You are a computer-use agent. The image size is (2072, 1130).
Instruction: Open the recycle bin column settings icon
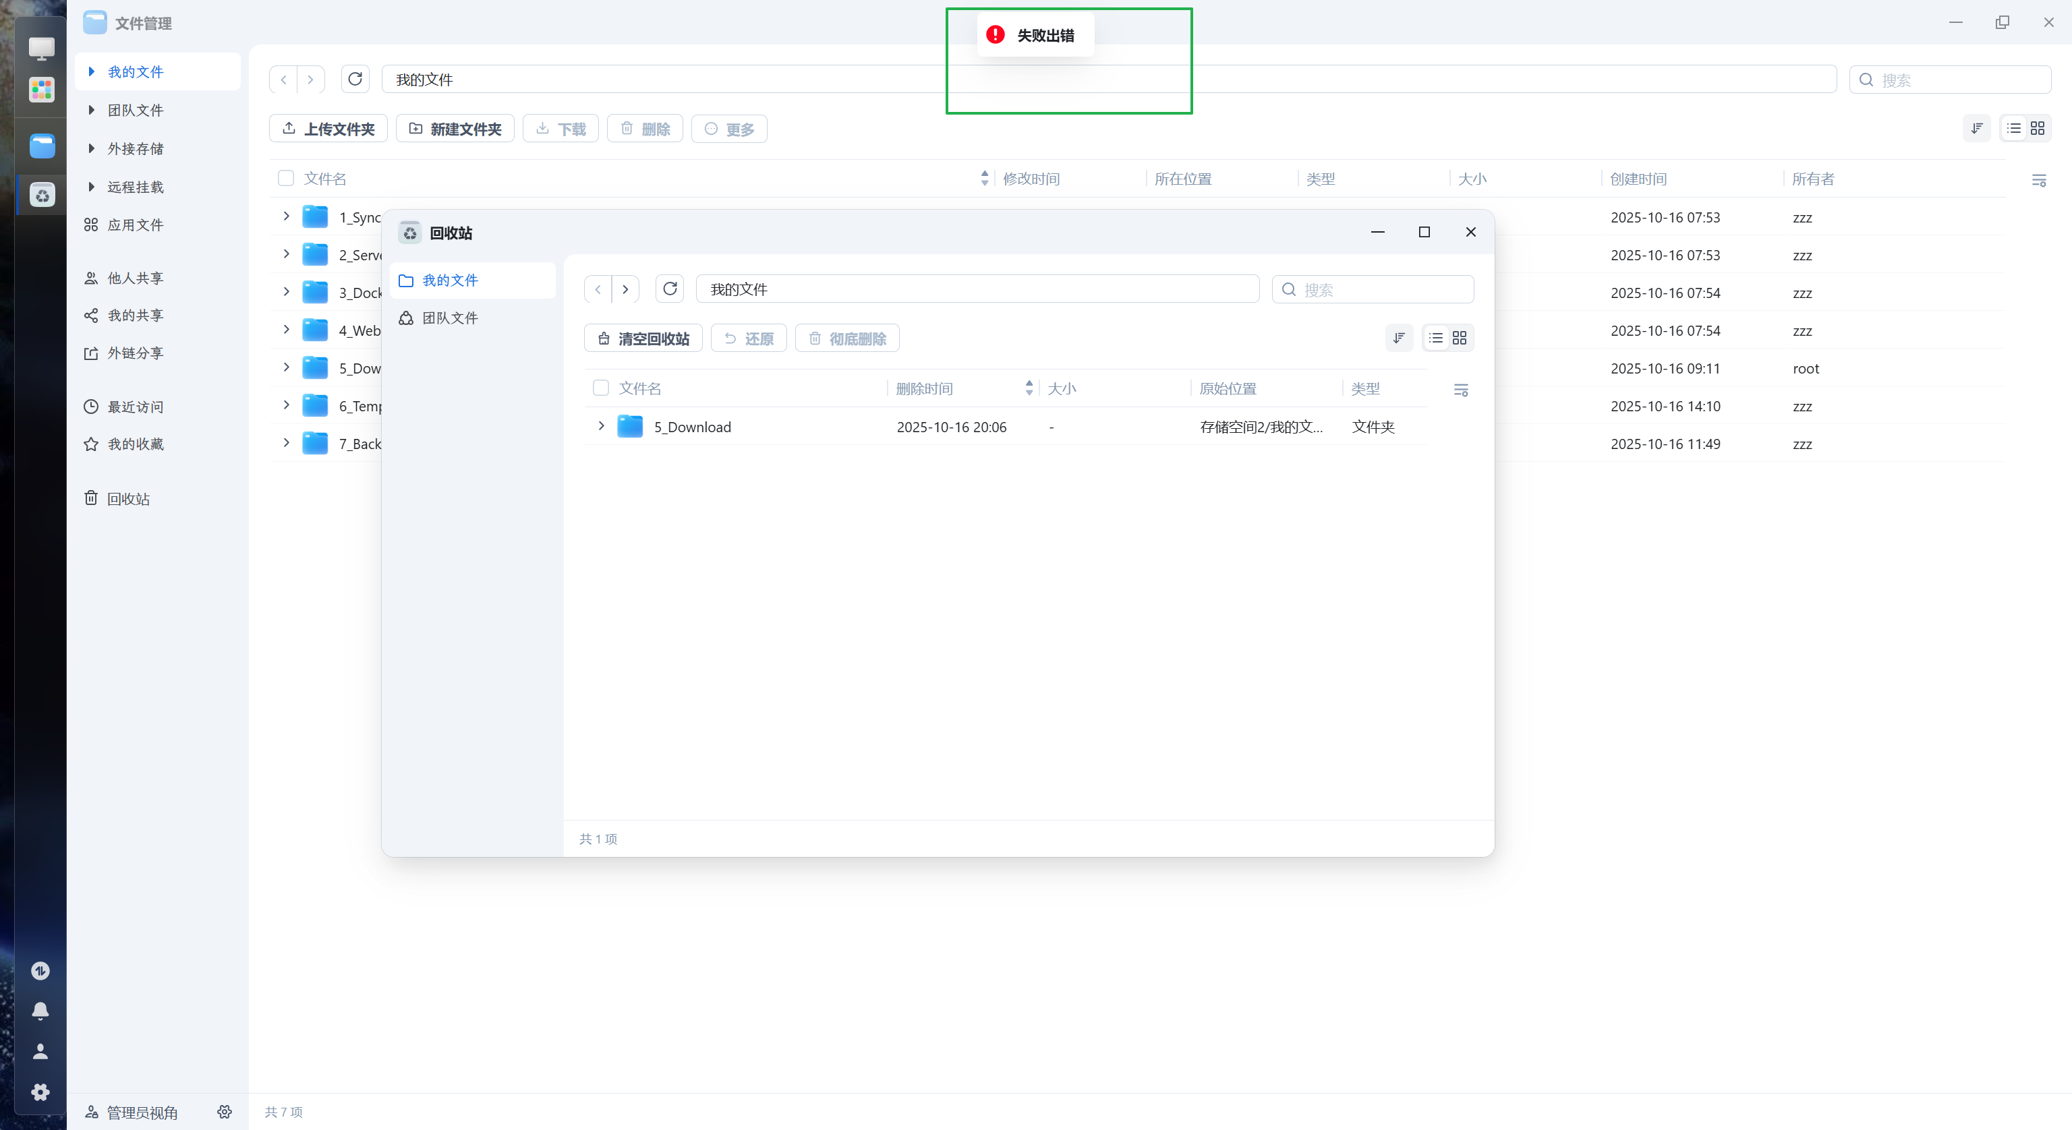[1461, 390]
